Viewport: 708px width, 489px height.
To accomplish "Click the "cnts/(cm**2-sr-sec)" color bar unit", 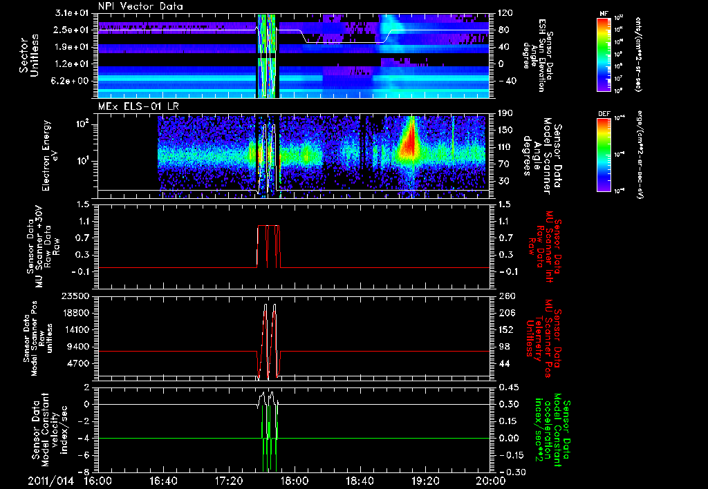I will (x=638, y=54).
